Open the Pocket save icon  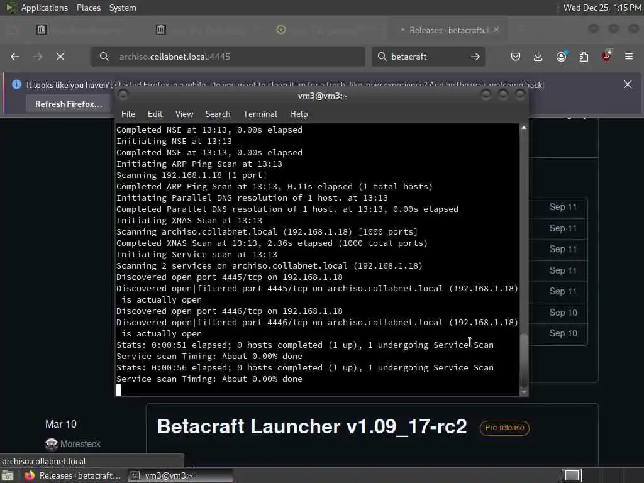(516, 57)
